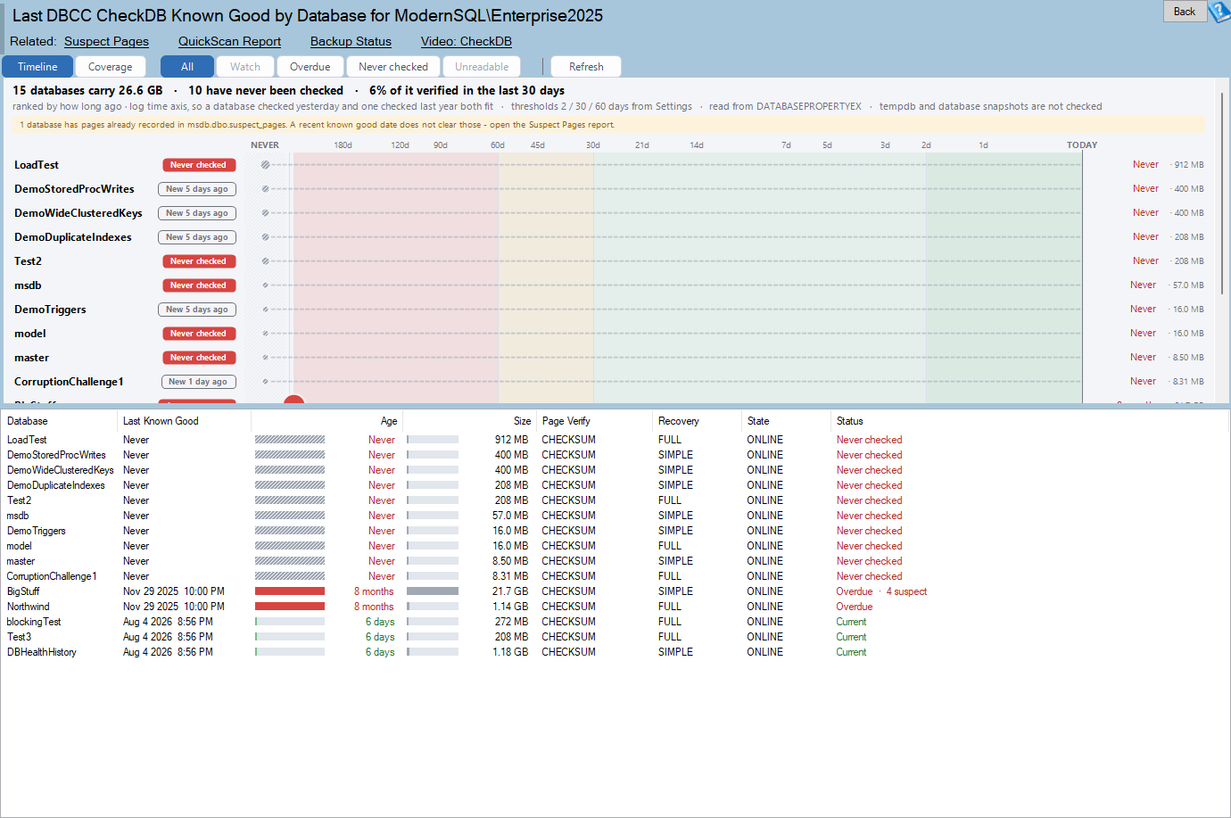Refresh the CheckDB report
This screenshot has height=818, width=1231.
pyautogui.click(x=586, y=67)
